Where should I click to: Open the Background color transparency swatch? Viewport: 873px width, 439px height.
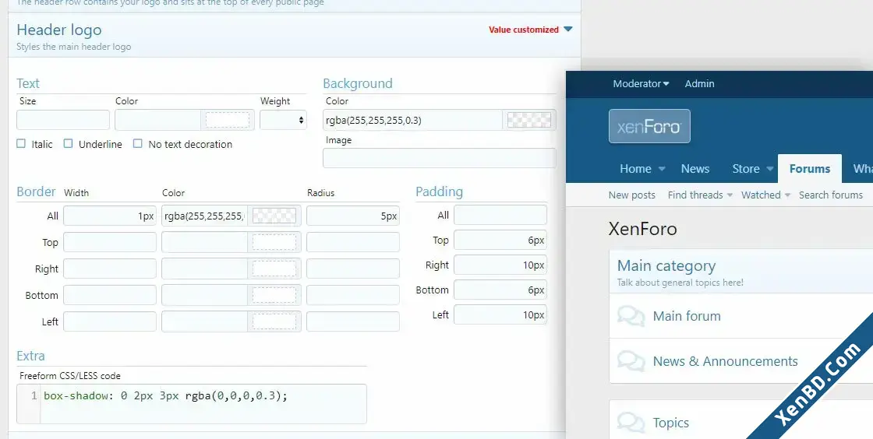[529, 120]
